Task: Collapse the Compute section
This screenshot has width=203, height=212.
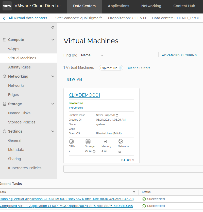Action: point(53,40)
